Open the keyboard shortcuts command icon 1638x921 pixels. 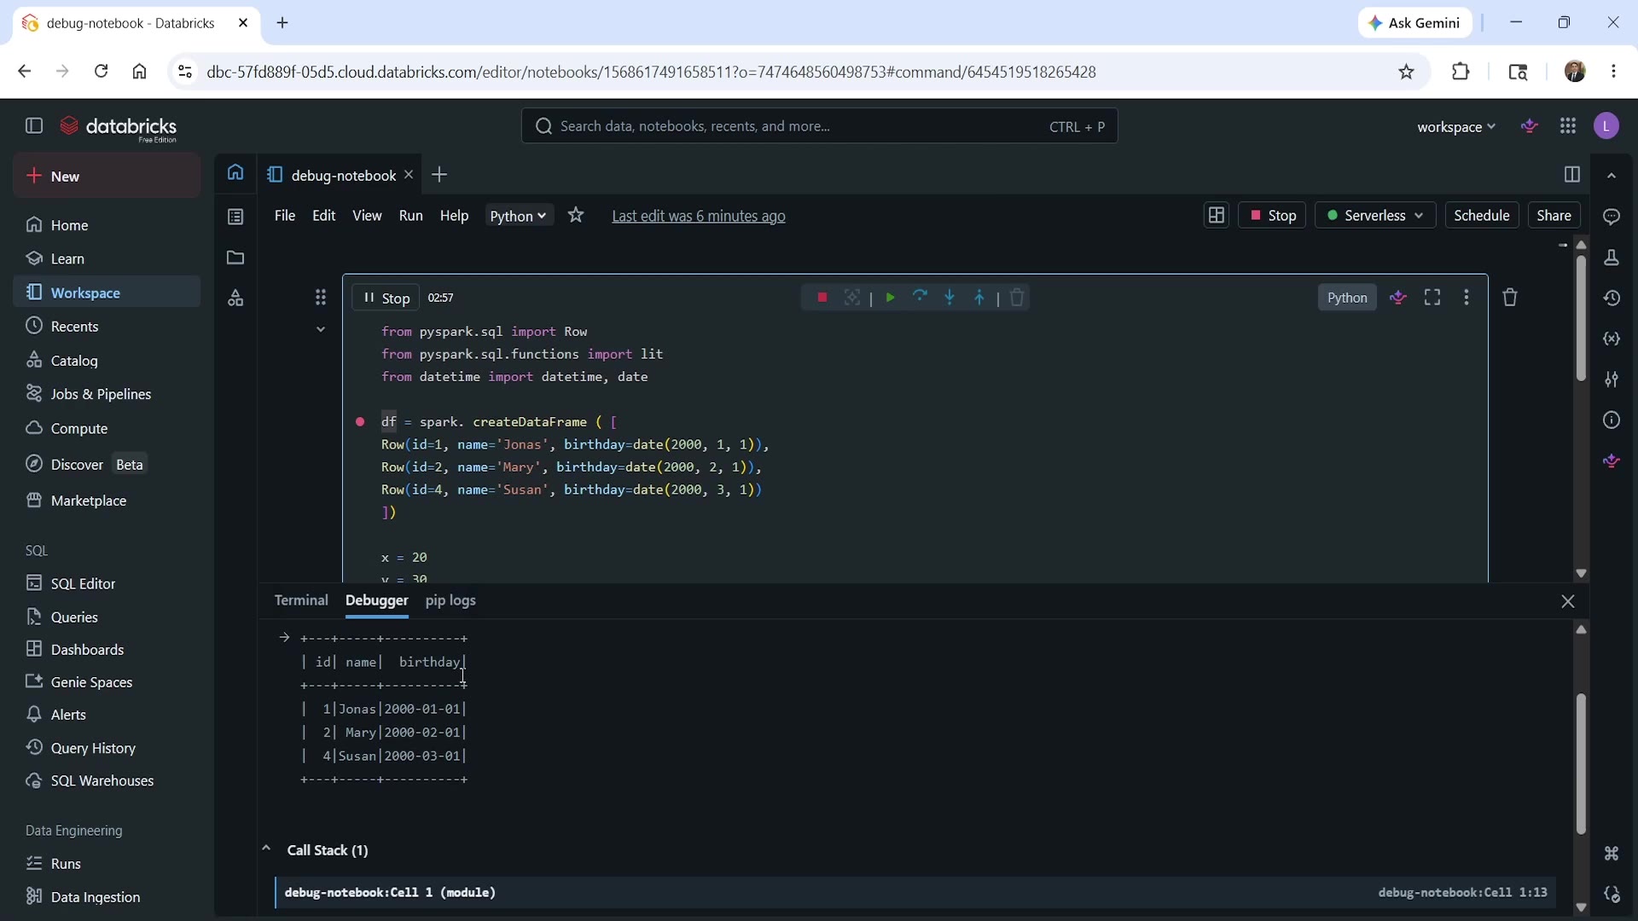click(x=1612, y=854)
